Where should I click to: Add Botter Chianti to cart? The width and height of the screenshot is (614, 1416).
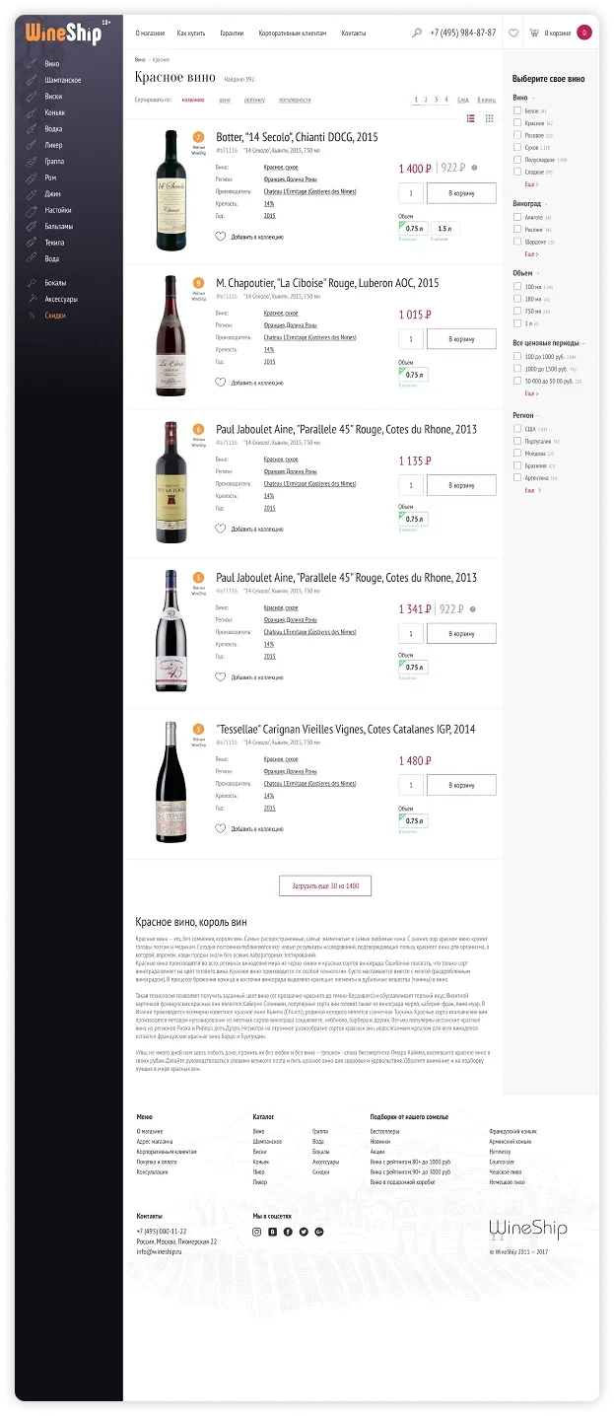[x=460, y=192]
